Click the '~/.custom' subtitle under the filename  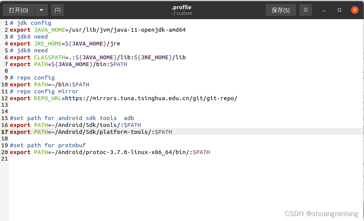[x=181, y=13]
